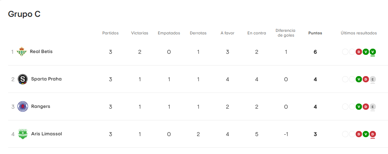Open the Aris Limassol team link

47,134
